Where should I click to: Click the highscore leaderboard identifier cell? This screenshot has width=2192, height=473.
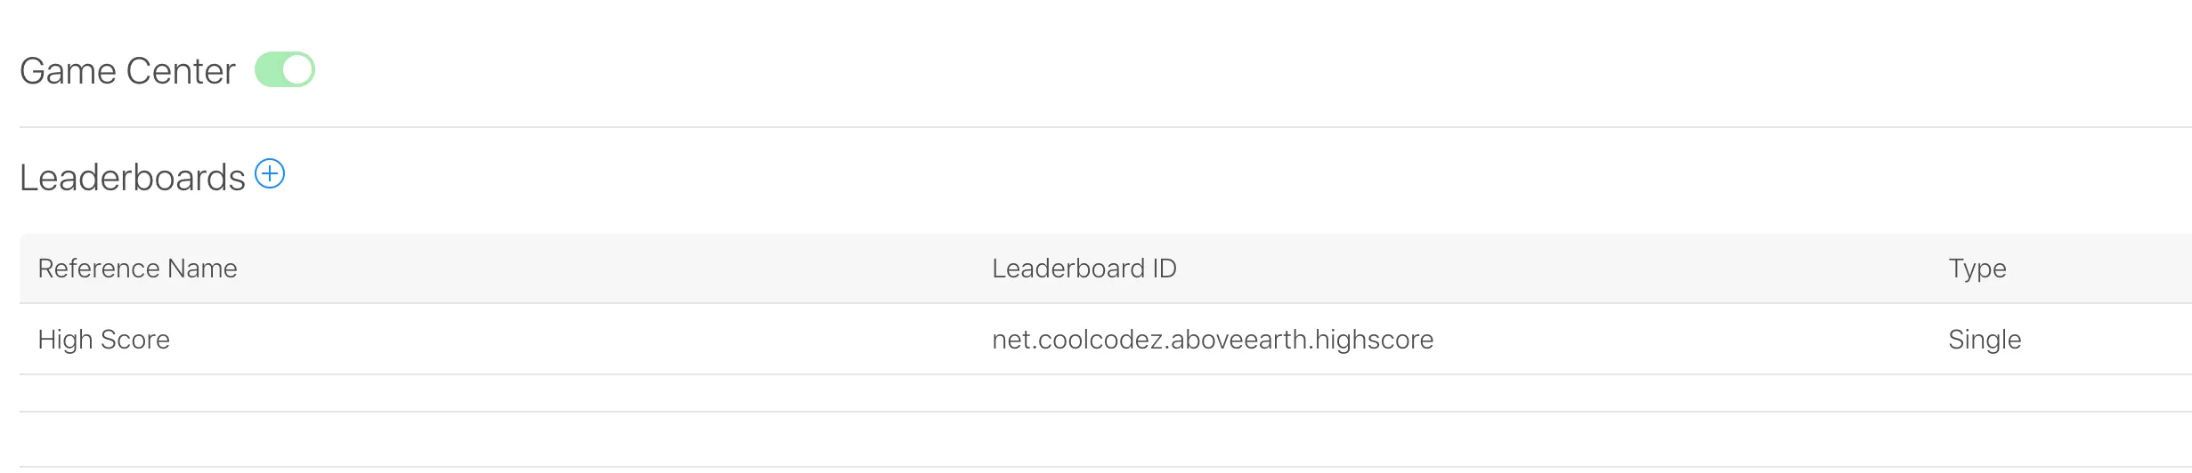click(1212, 340)
